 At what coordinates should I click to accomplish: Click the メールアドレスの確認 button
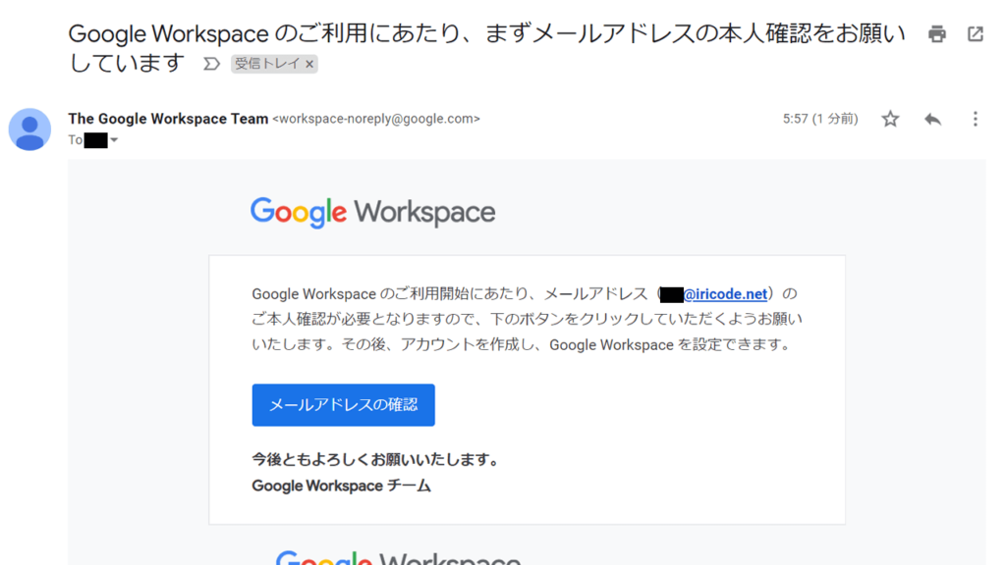click(x=343, y=405)
